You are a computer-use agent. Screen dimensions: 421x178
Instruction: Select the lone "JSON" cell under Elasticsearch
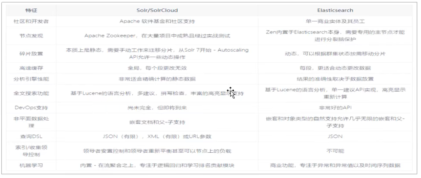[335, 136]
